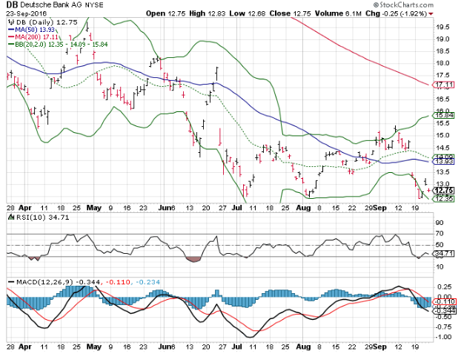This screenshot has width=461, height=354.
Task: Click the Sep label under the MACD panel
Action: click(x=380, y=347)
